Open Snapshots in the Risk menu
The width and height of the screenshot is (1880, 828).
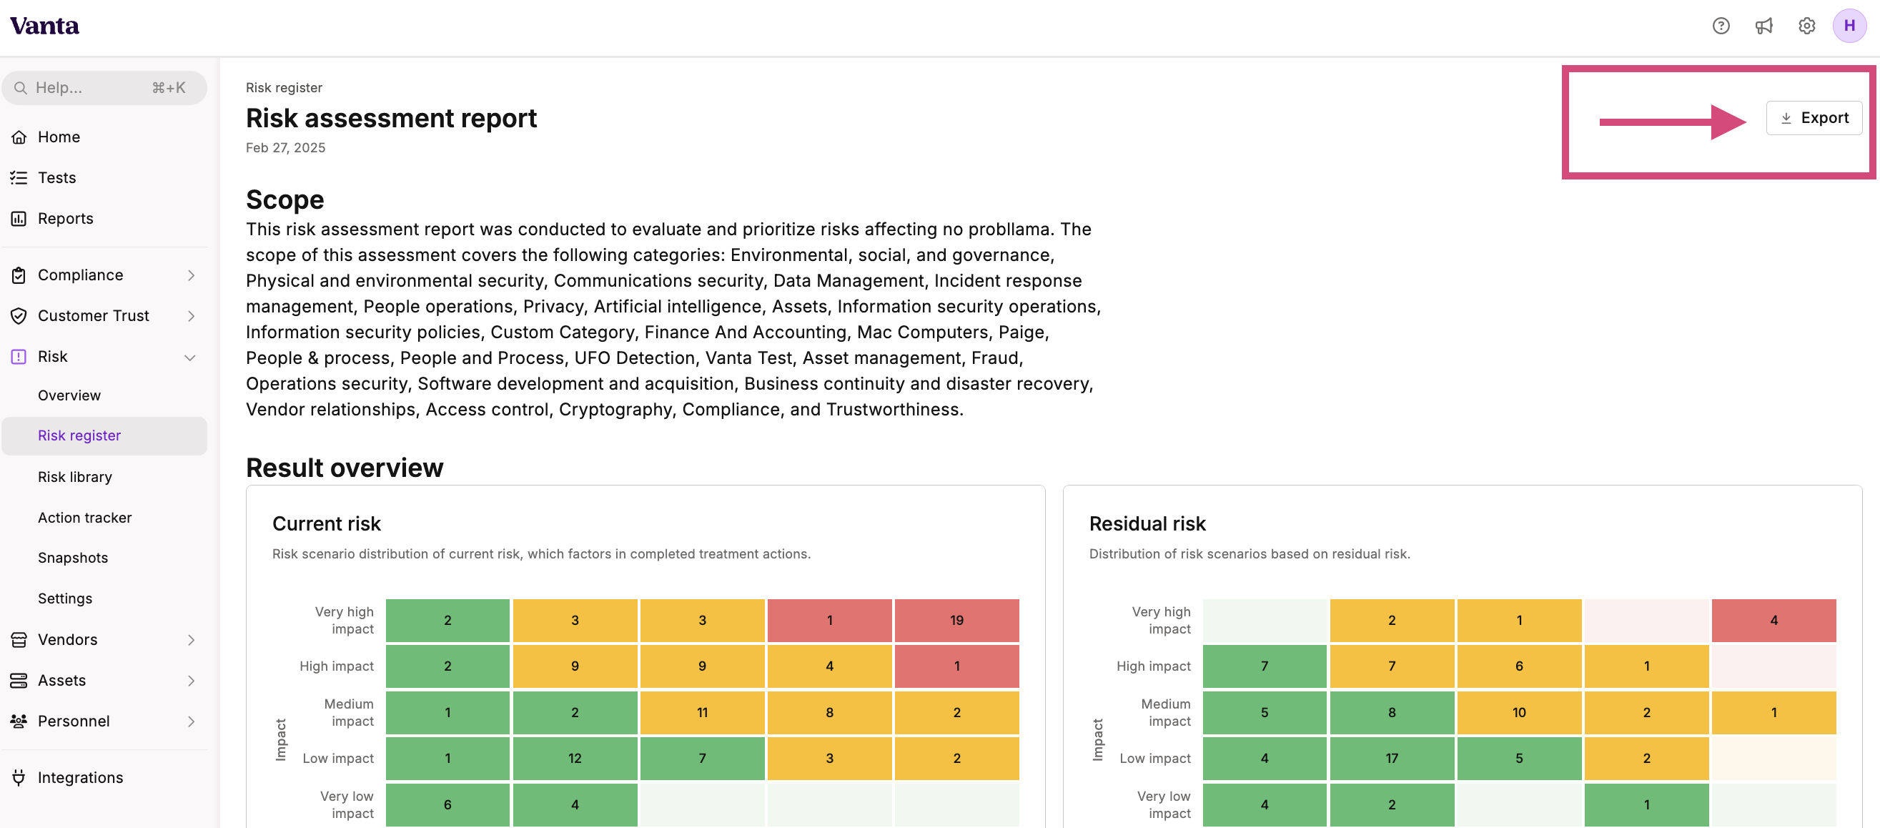coord(73,558)
